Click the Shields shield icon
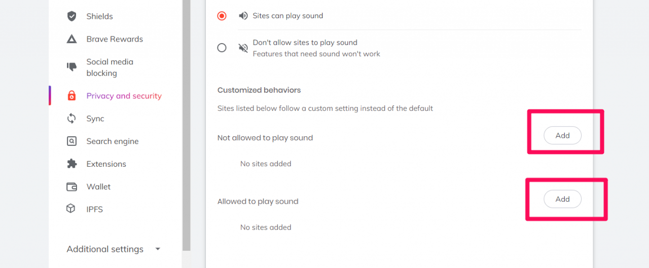Viewport: 649px width, 268px height. point(72,16)
